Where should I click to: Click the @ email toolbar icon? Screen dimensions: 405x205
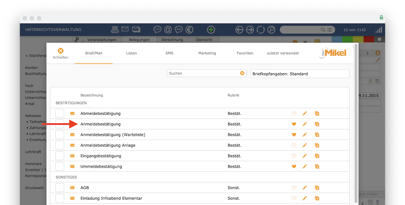pos(168,30)
